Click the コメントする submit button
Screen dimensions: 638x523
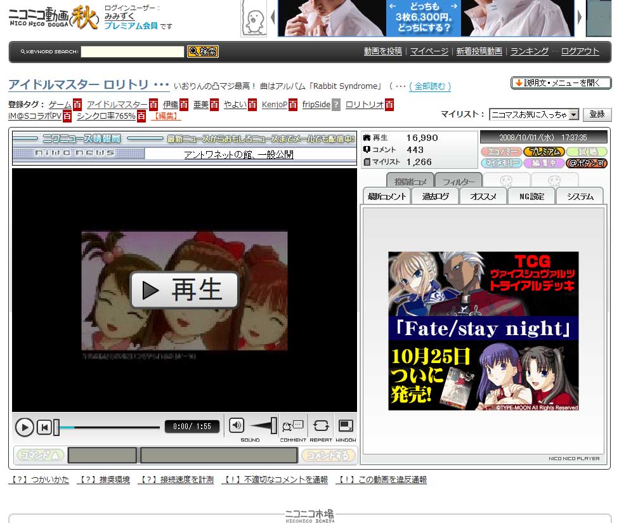tap(328, 455)
